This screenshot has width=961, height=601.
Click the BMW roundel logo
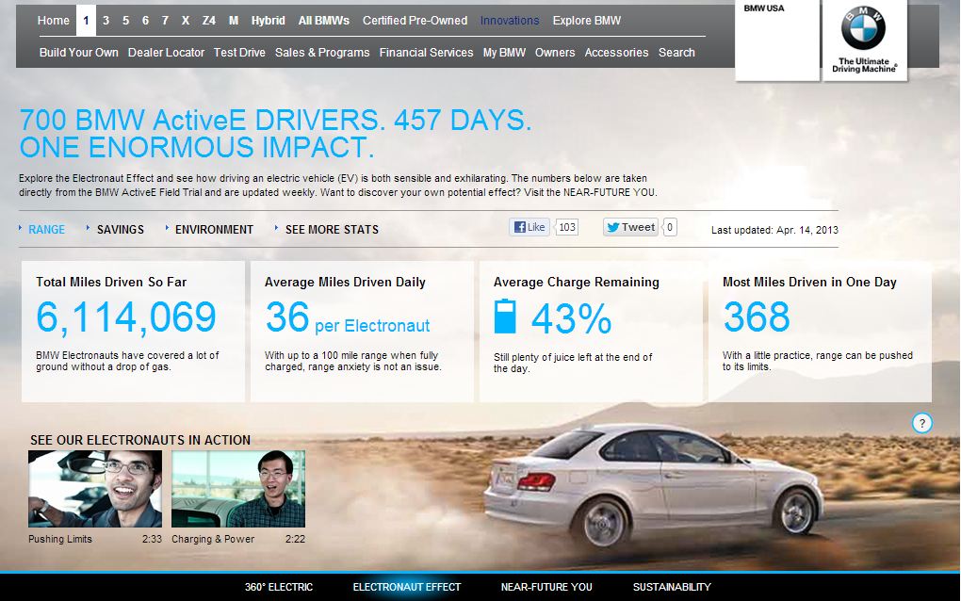864,28
